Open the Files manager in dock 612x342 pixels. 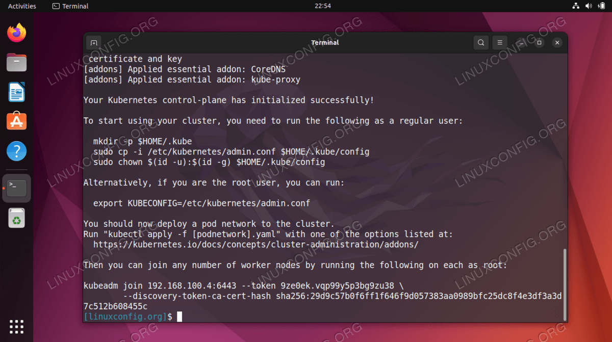click(16, 63)
